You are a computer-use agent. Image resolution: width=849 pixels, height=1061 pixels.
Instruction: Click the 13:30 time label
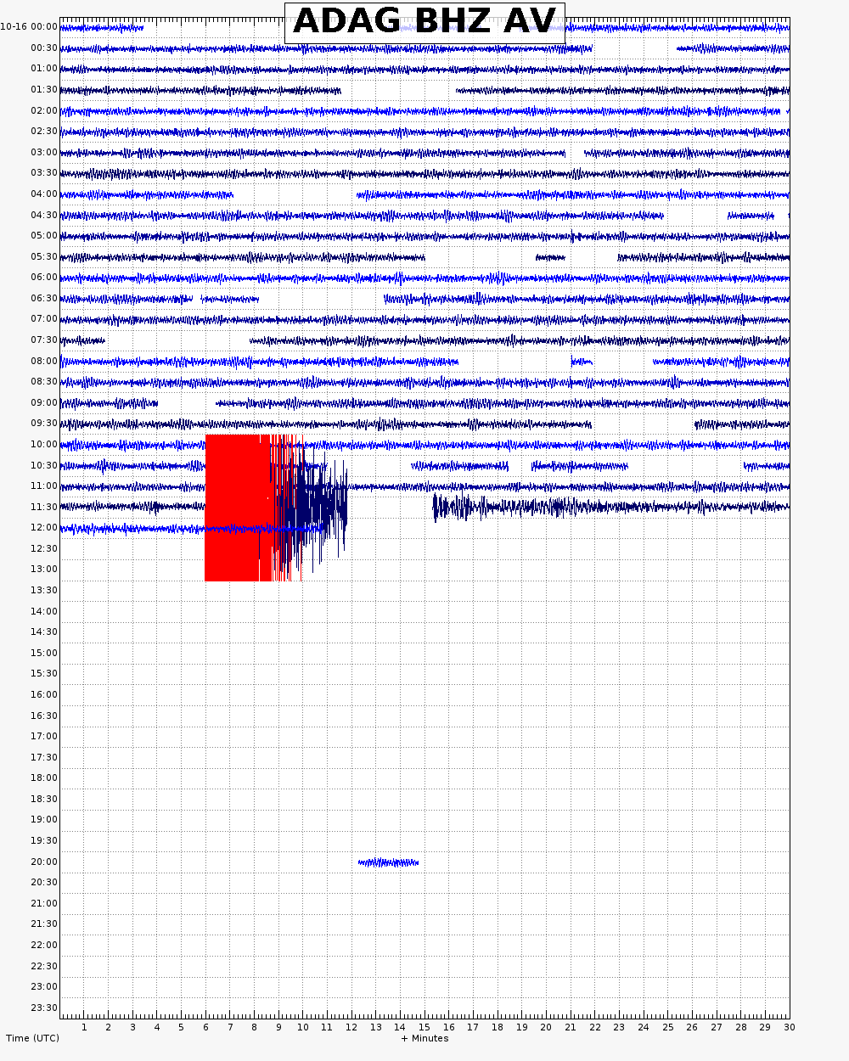[x=44, y=590]
